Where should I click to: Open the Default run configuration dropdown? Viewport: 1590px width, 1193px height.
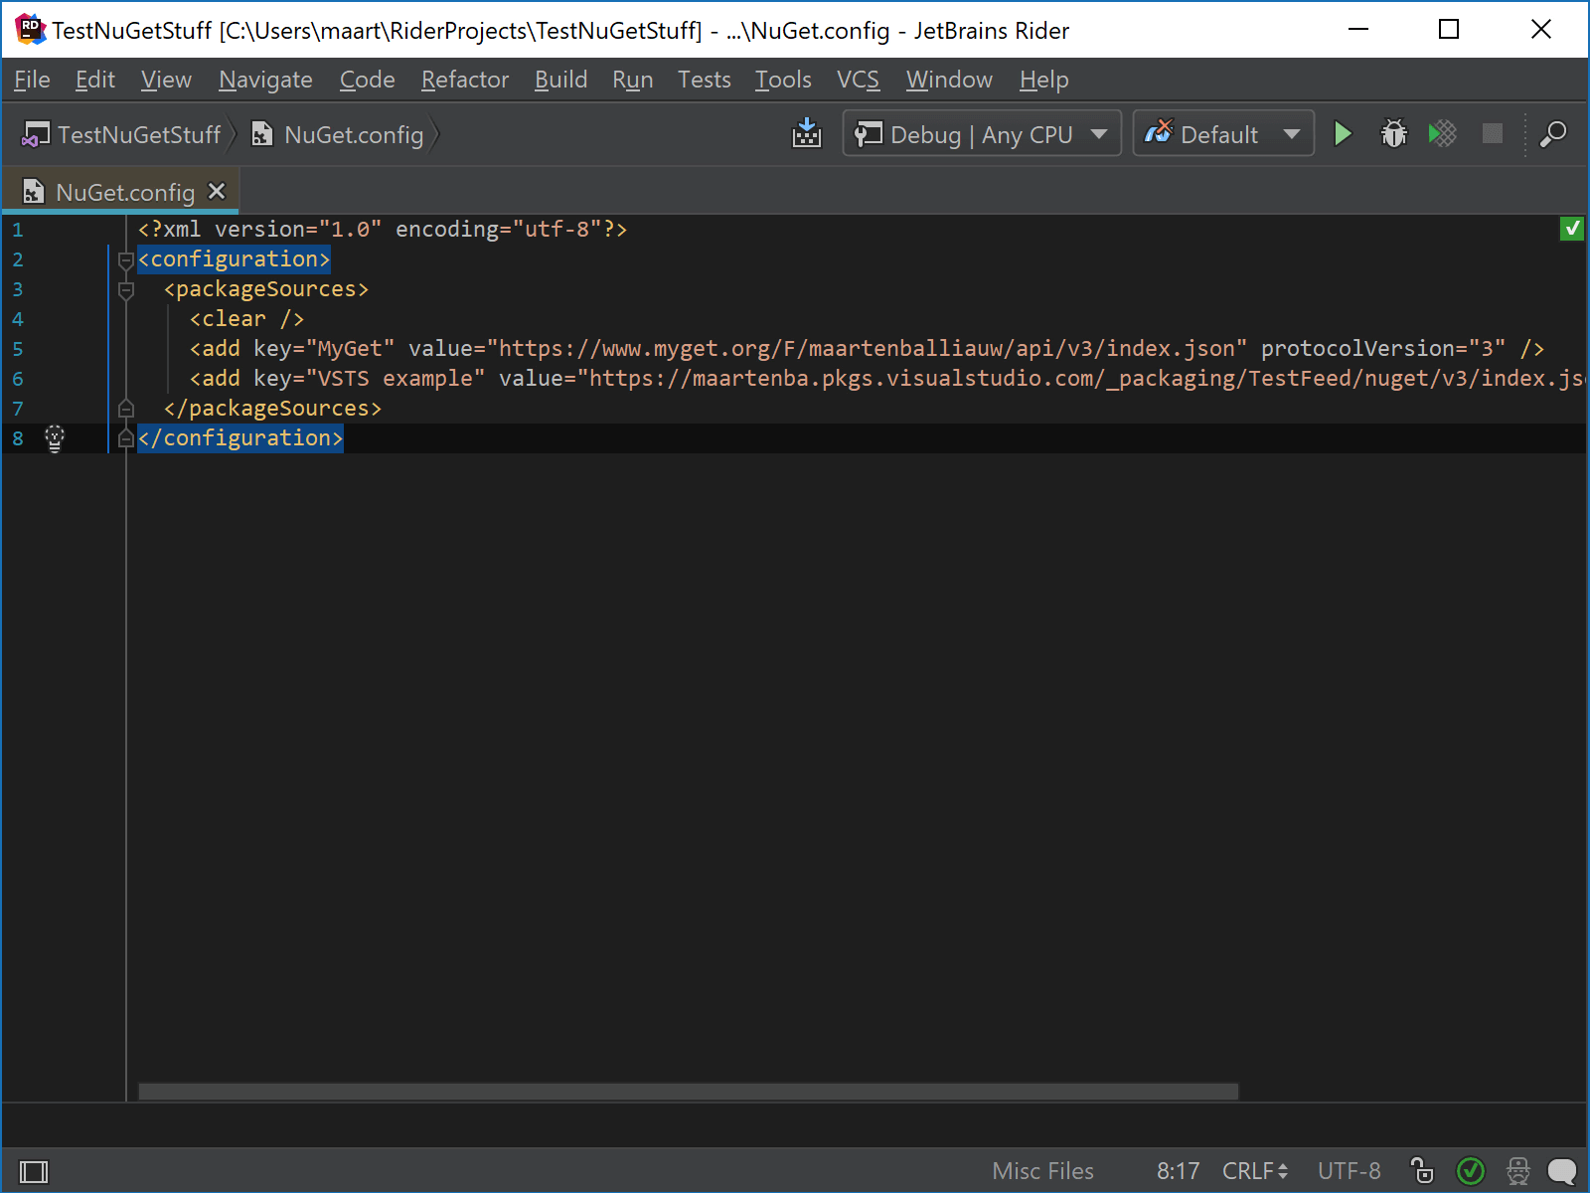pyautogui.click(x=1223, y=133)
